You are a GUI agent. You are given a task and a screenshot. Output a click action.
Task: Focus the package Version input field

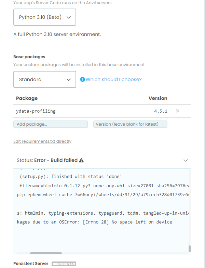point(130,124)
